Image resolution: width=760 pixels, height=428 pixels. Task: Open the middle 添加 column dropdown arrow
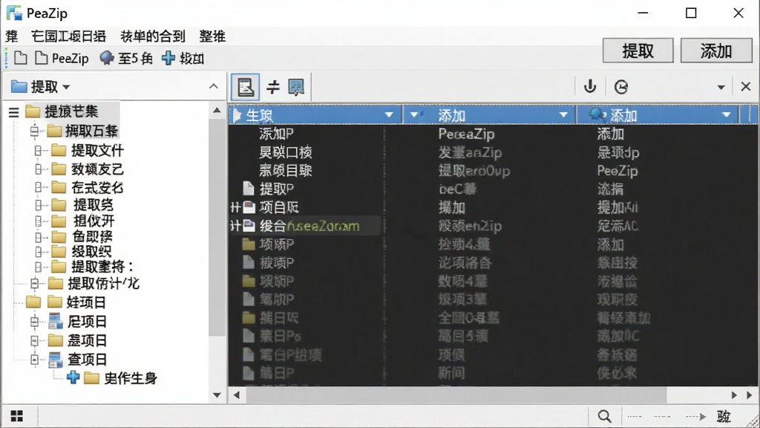[x=563, y=115]
